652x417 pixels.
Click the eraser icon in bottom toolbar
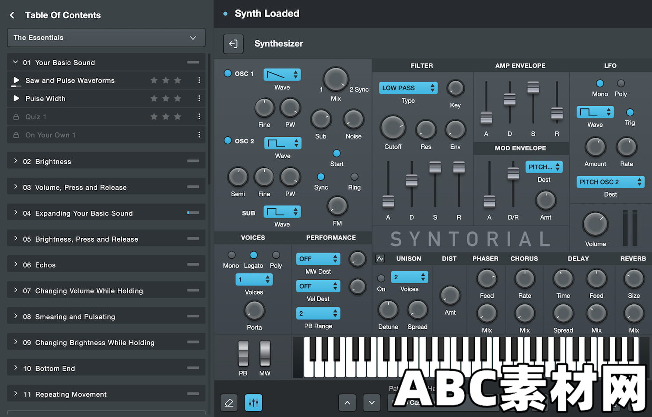229,403
